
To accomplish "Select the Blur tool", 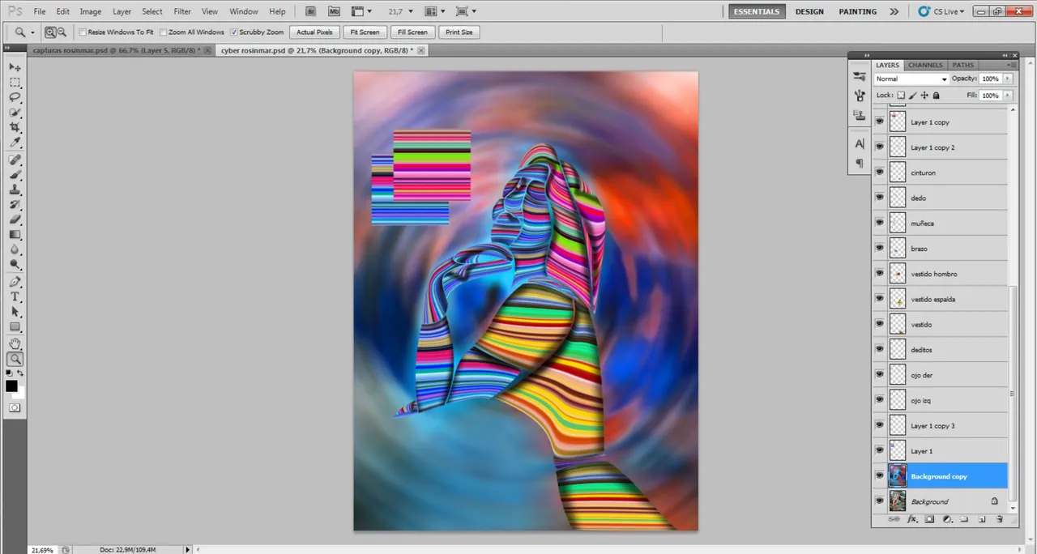I will point(15,249).
